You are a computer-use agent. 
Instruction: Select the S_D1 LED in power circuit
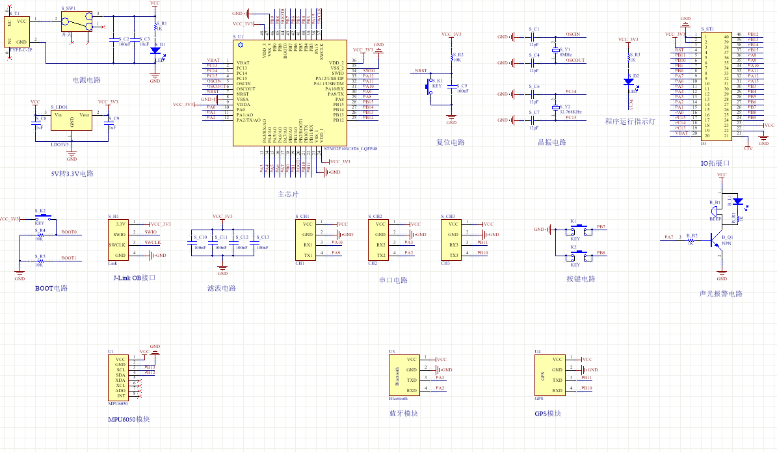[x=155, y=51]
